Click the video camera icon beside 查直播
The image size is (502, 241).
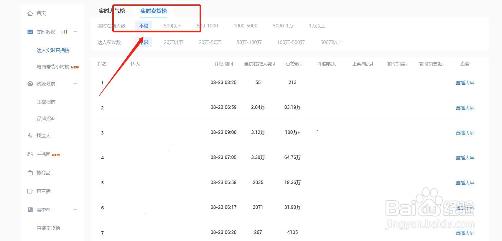30,191
